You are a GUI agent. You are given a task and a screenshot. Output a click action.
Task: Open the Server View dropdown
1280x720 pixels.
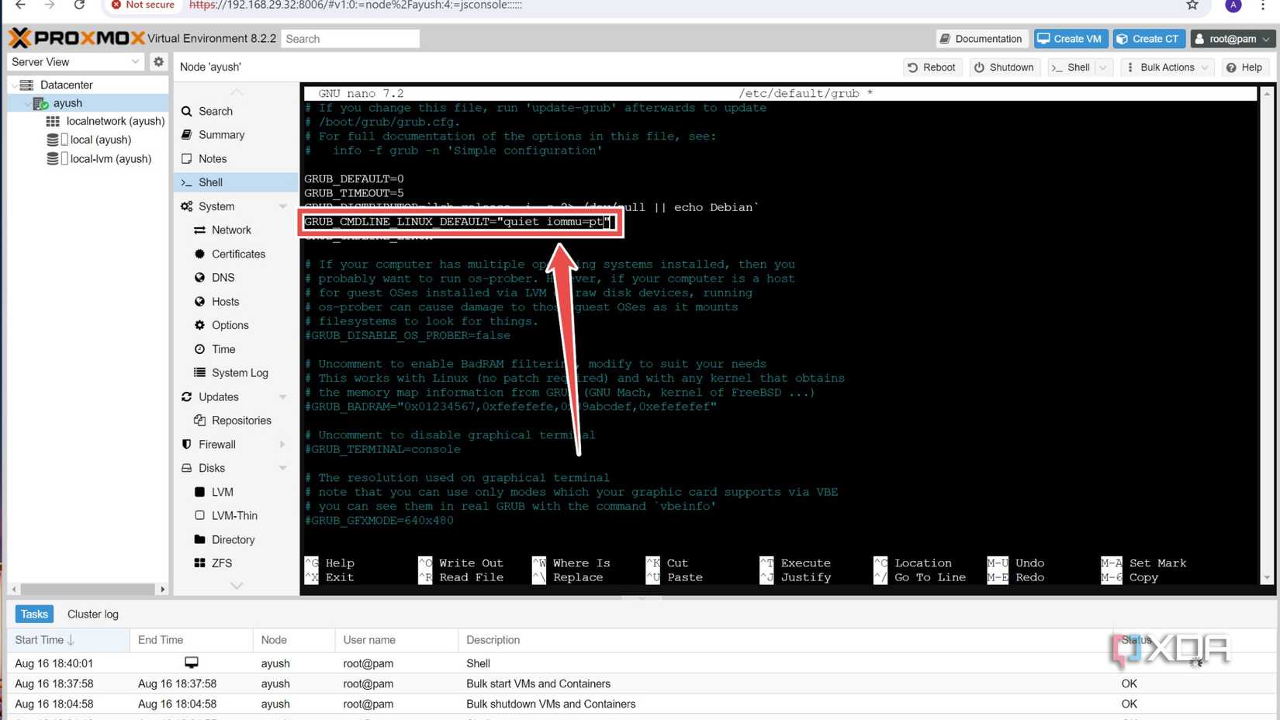click(x=74, y=61)
